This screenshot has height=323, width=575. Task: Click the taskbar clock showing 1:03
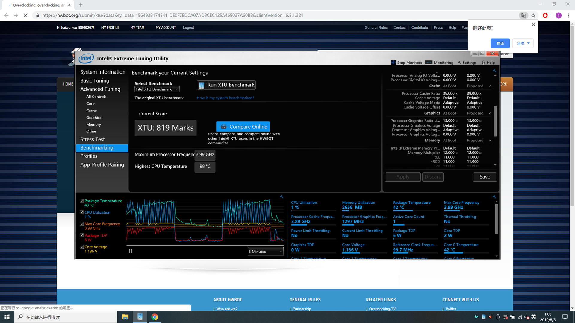pos(548,317)
